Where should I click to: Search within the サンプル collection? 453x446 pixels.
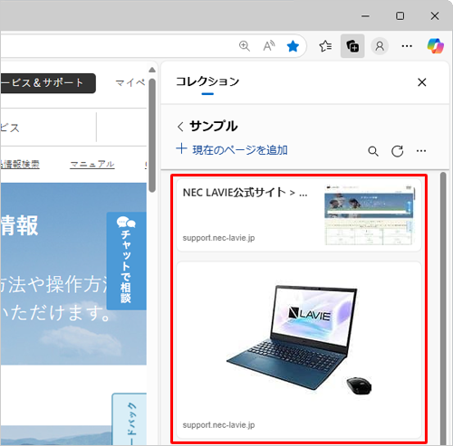click(x=373, y=151)
